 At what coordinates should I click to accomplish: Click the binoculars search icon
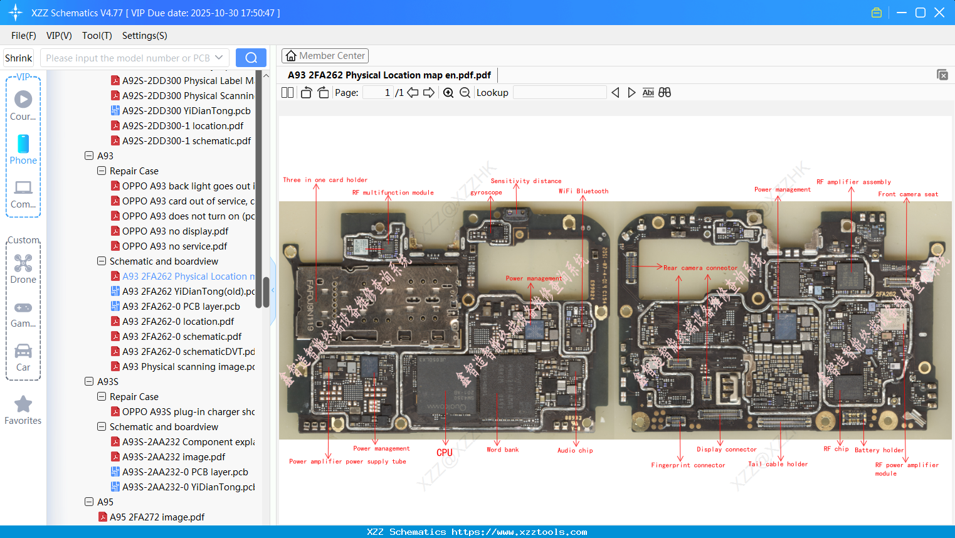tap(665, 93)
